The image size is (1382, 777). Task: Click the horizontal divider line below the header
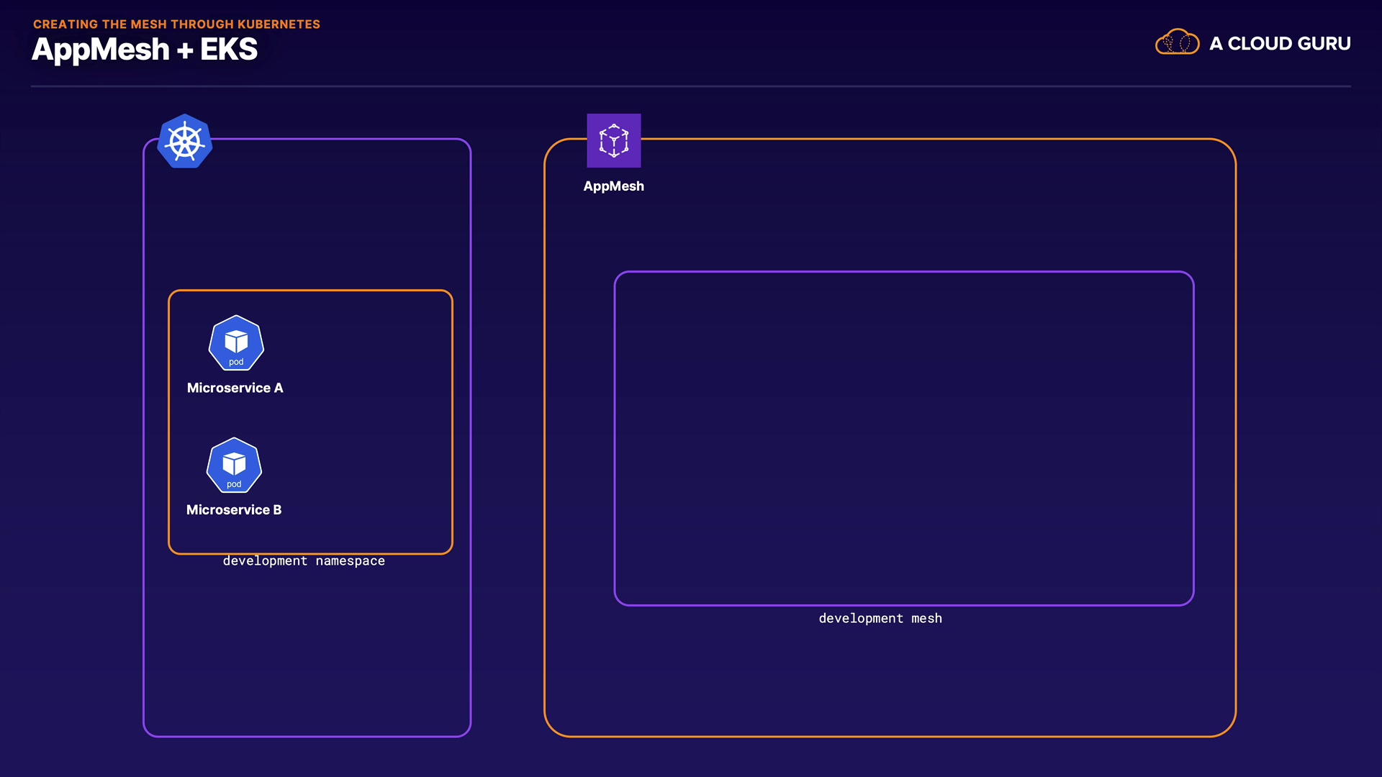(x=691, y=86)
